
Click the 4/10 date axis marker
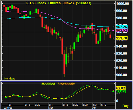(x=103, y=105)
